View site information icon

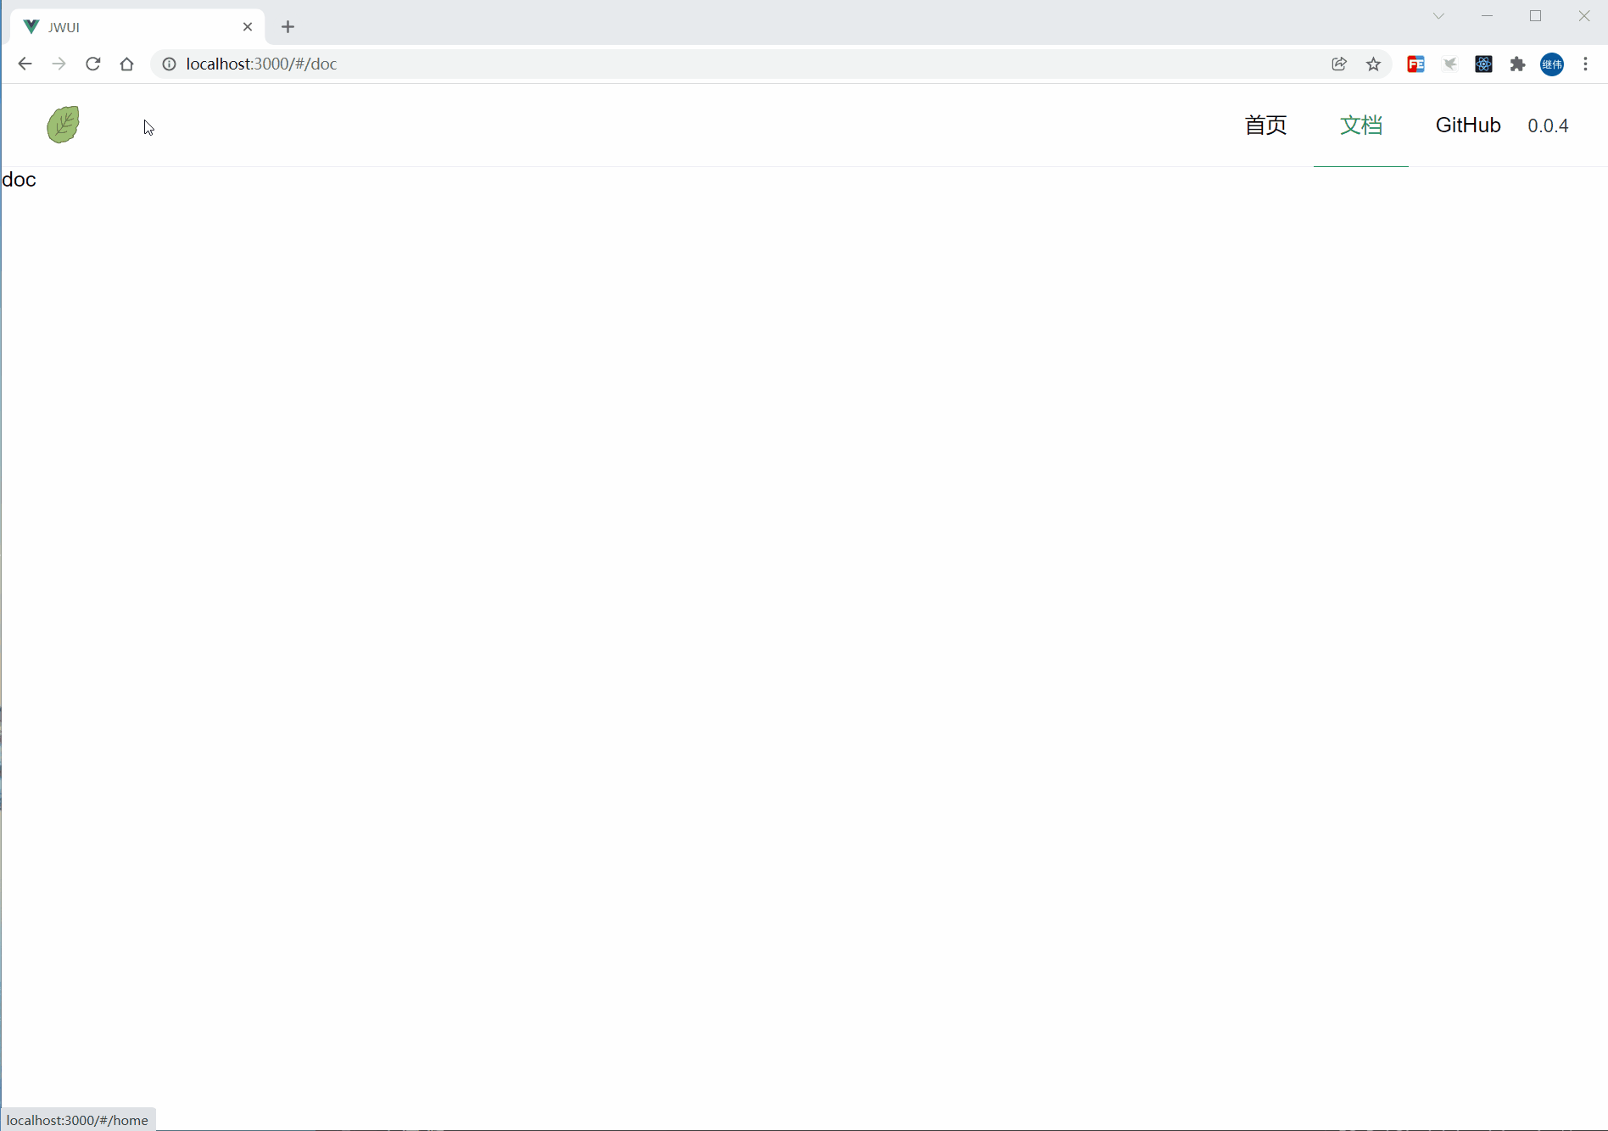point(169,64)
